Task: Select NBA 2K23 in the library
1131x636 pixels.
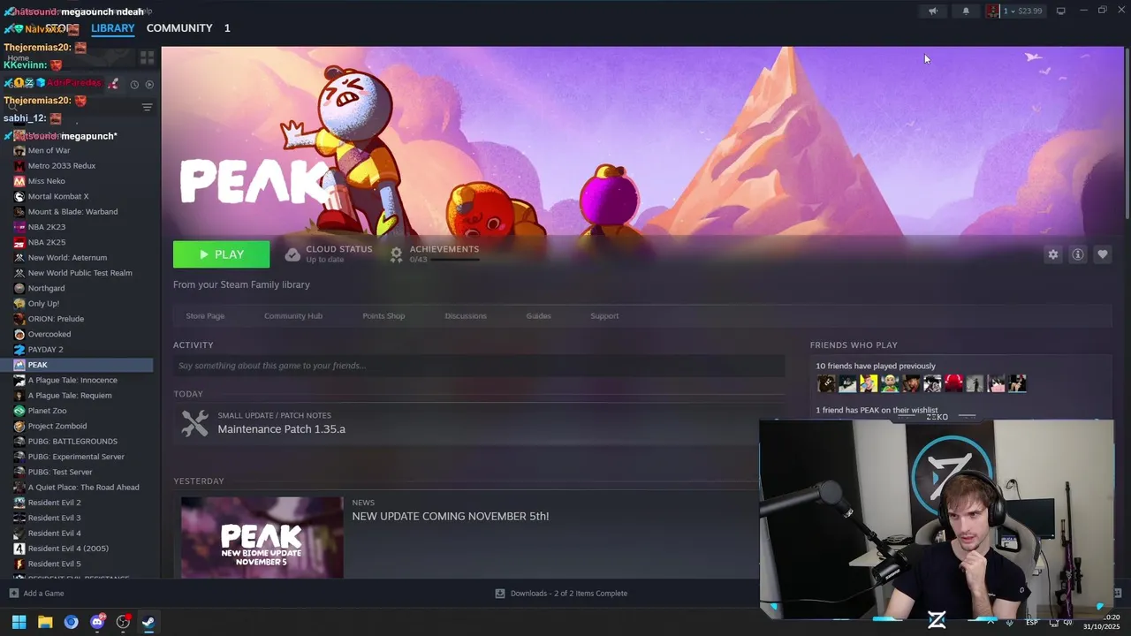Action: pos(47,227)
